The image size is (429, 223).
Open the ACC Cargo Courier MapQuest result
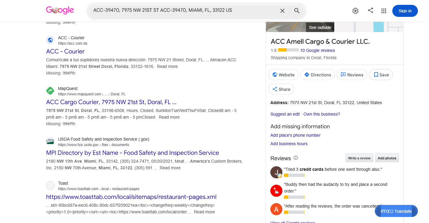(x=111, y=102)
